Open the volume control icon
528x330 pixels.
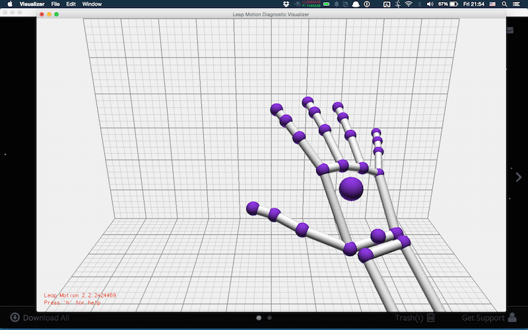point(430,4)
